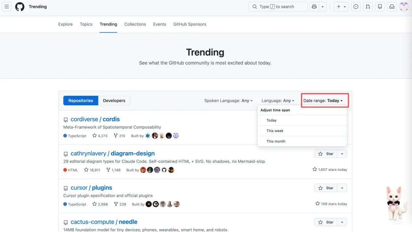Star the cactus-compute / needle repository

click(326, 222)
